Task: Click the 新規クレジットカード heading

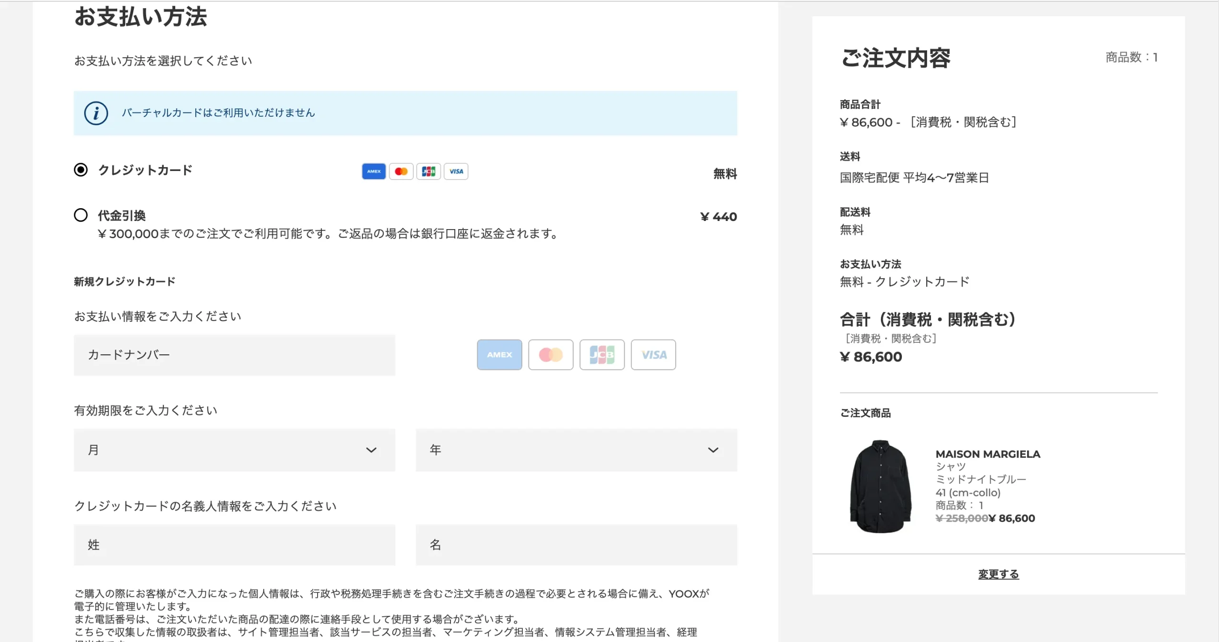Action: click(x=125, y=281)
